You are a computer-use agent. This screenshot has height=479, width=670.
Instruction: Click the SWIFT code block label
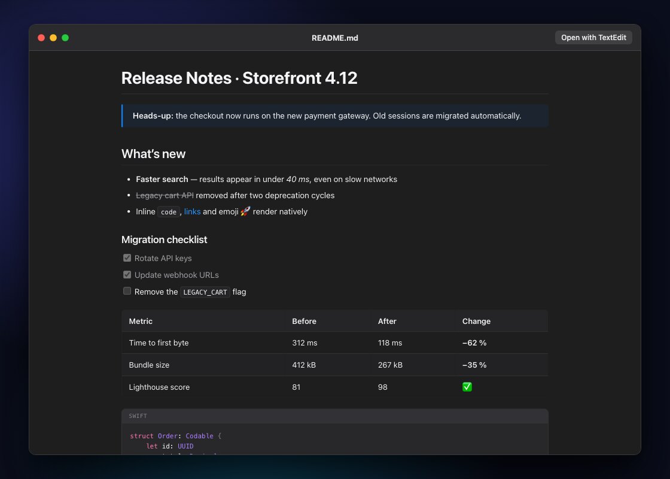coord(138,416)
